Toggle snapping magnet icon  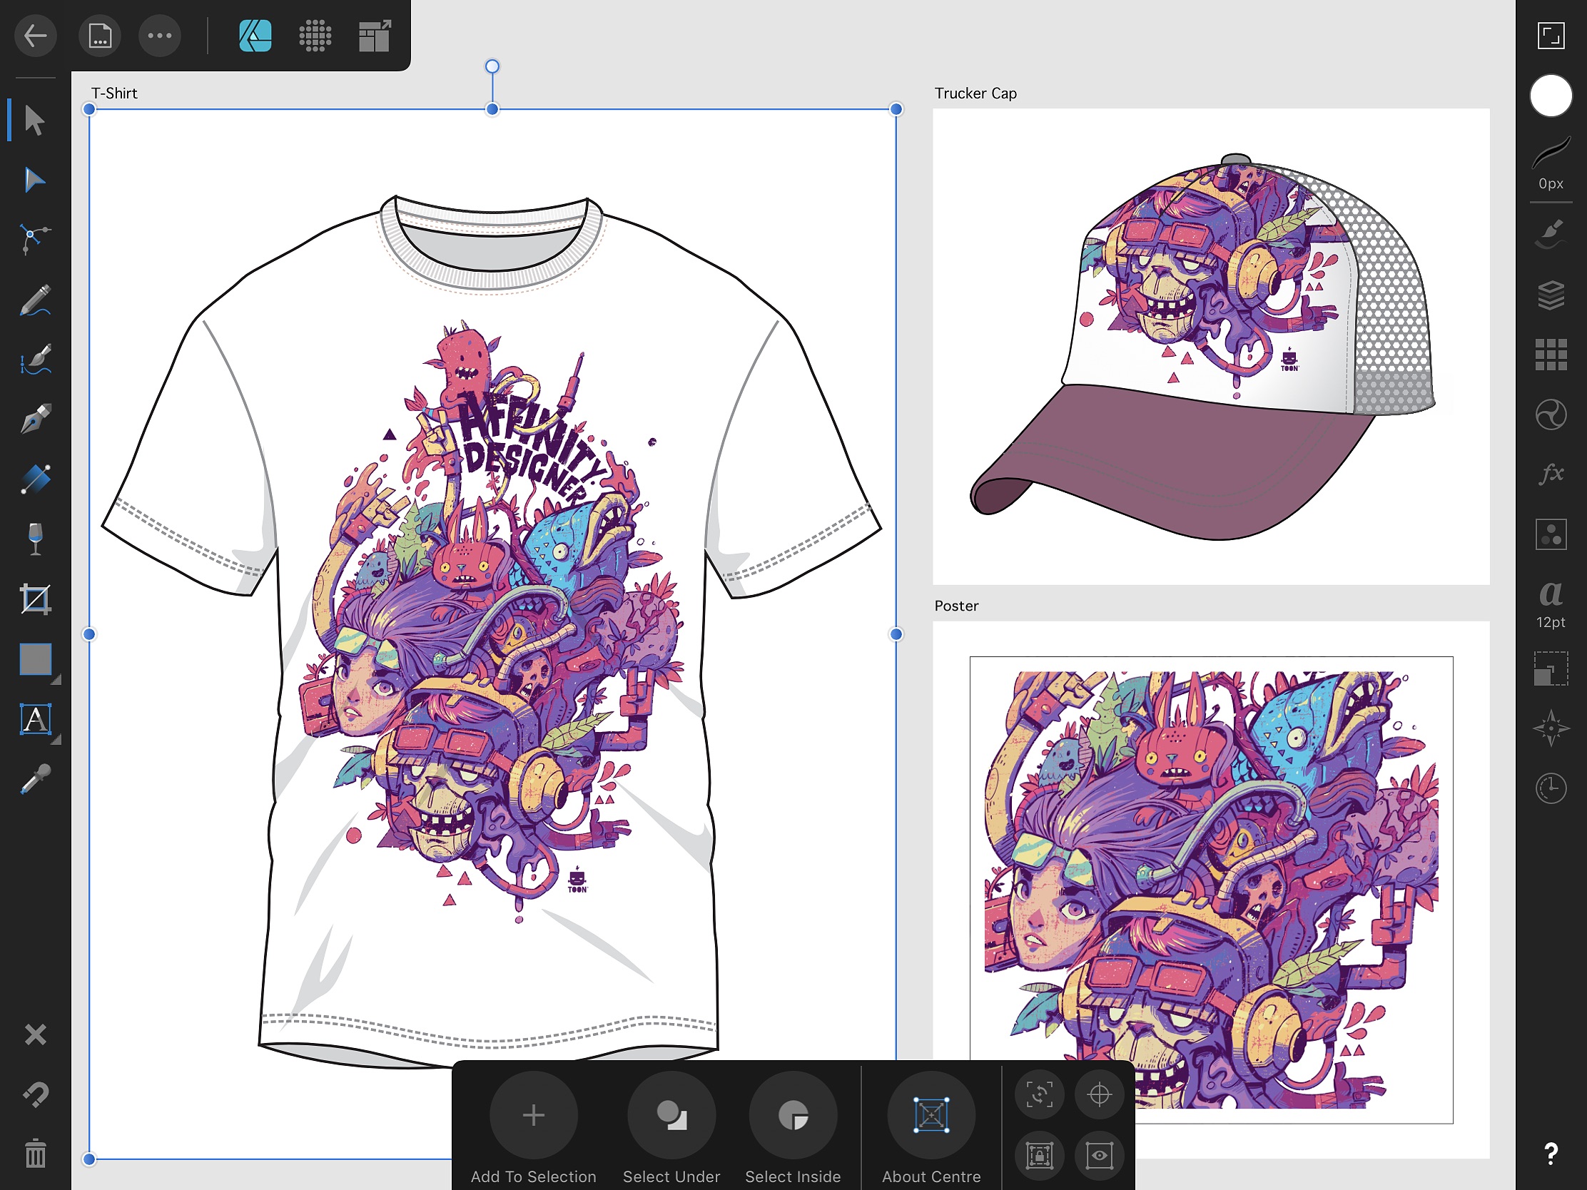35,1094
